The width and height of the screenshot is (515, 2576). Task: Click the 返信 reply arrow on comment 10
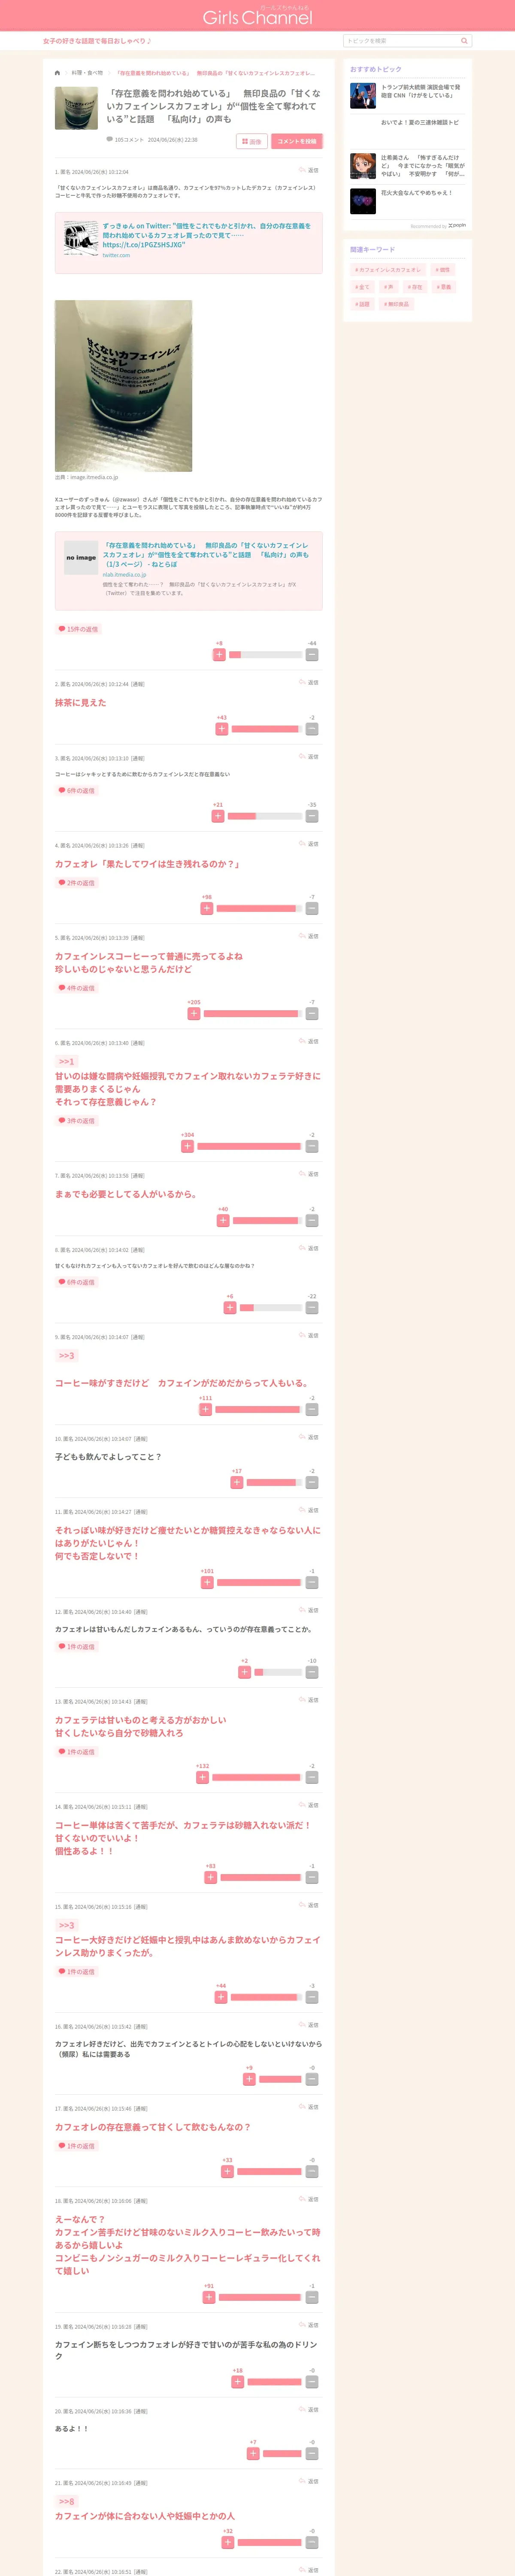[x=309, y=1437]
